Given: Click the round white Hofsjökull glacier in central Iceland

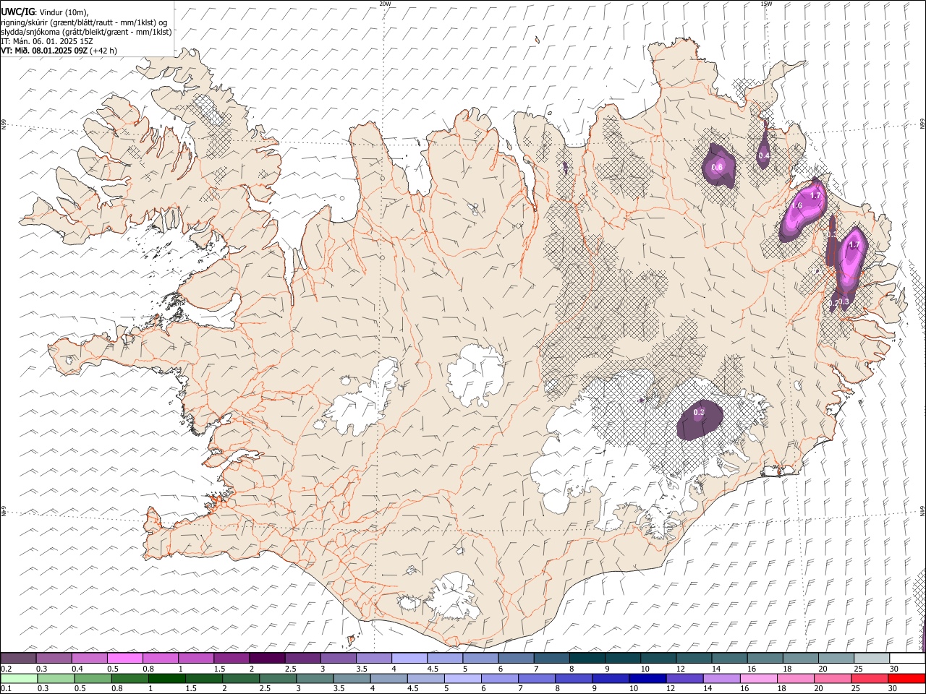Looking at the screenshot, I should (475, 374).
